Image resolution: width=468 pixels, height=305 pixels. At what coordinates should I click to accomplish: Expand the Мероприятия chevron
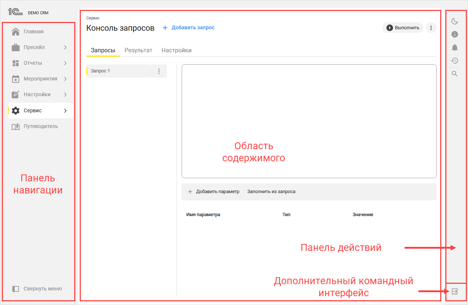point(65,79)
